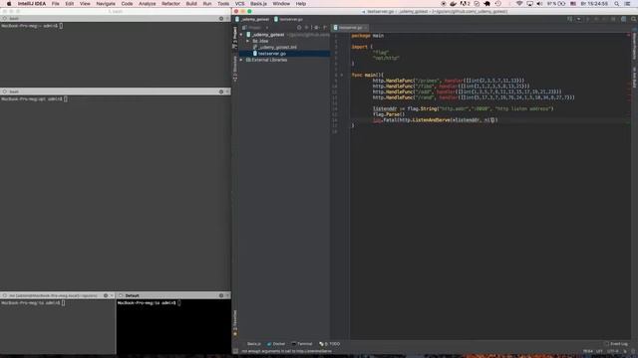
Task: Open the Navigate menu
Action: 106,4
